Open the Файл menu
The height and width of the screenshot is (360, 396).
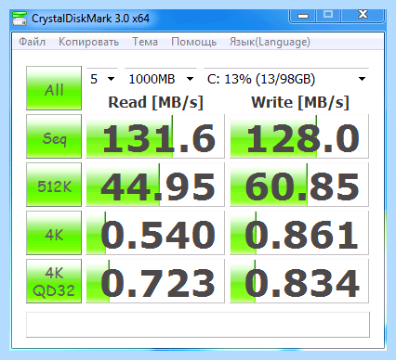point(32,42)
